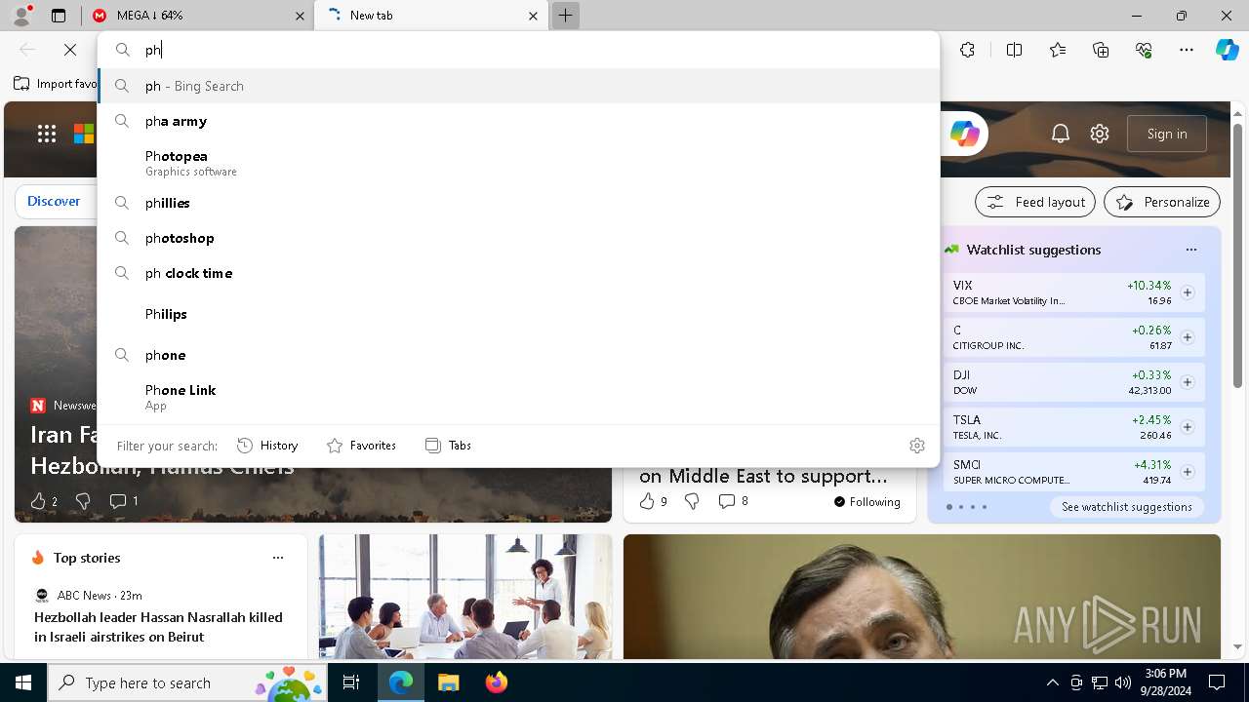Close the New tab tab
Screen dimensions: 1249x702
[x=533, y=16]
